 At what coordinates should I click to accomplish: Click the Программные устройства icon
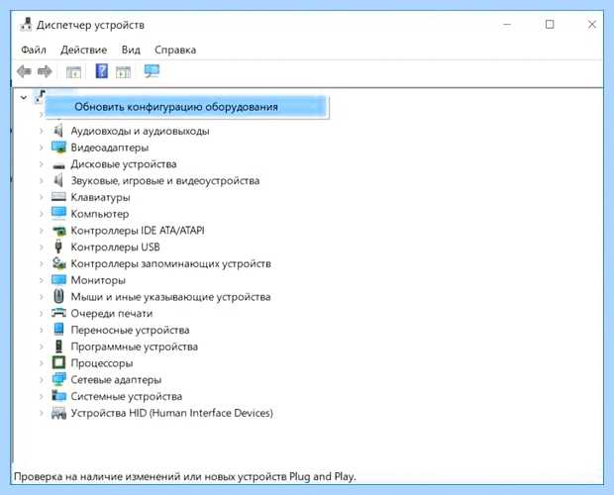[x=58, y=346]
